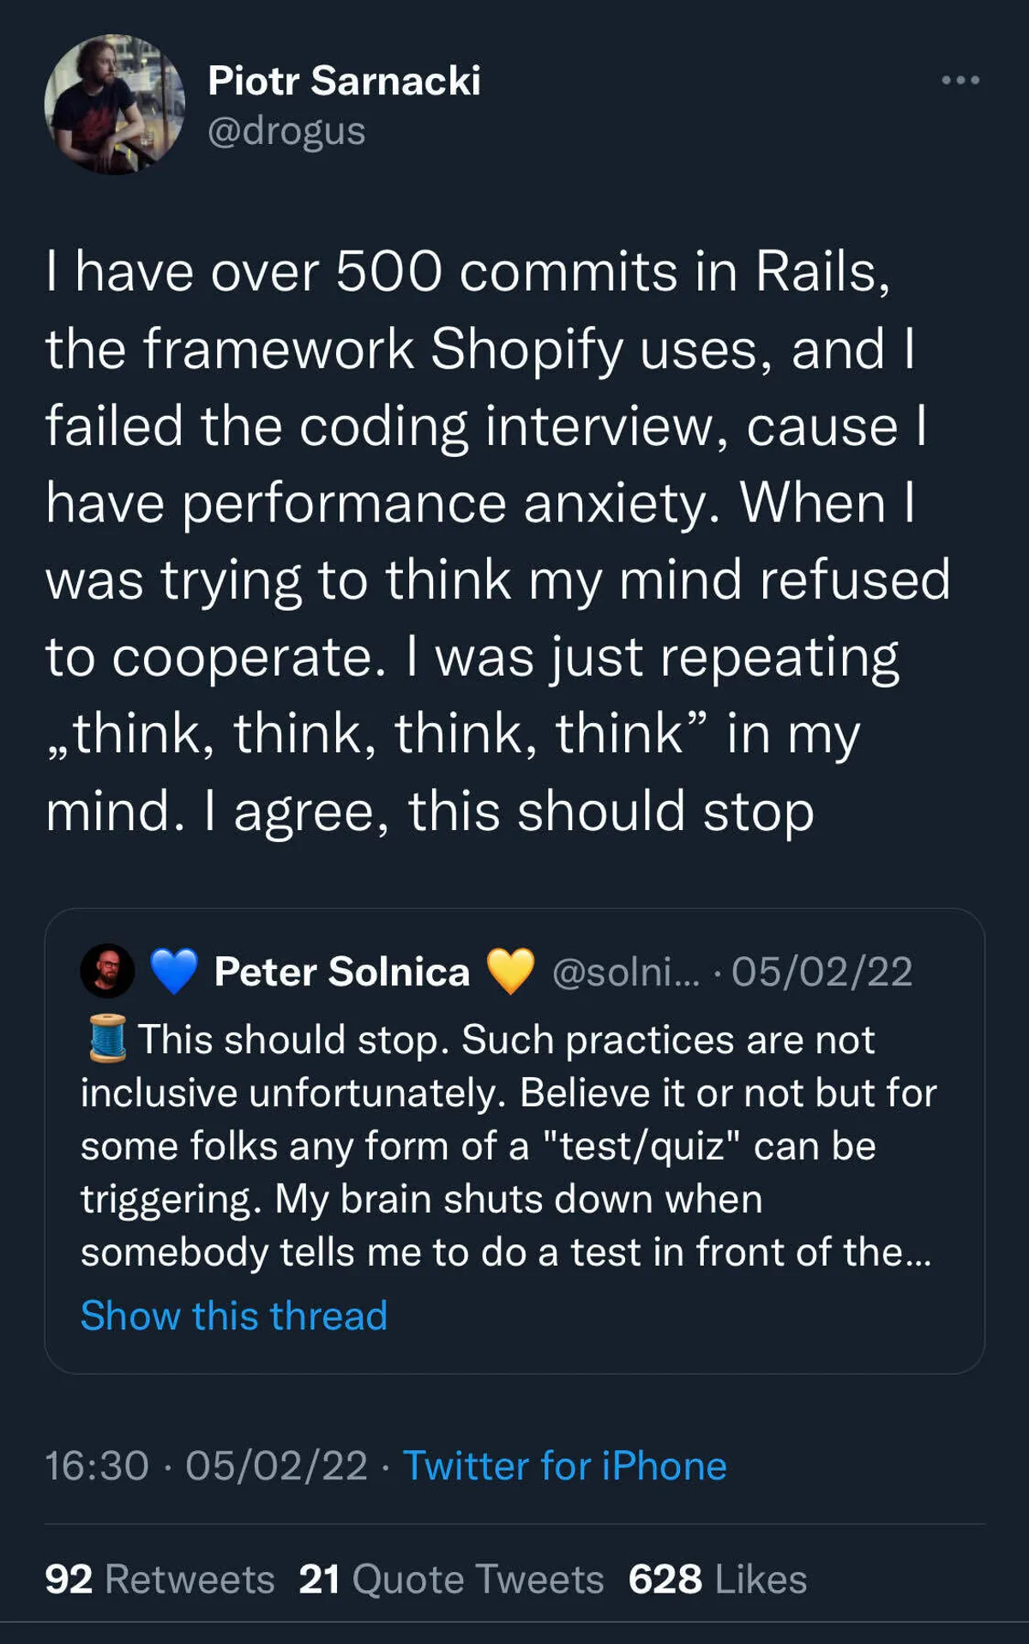Open the quoted tweet body text

click(506, 1146)
